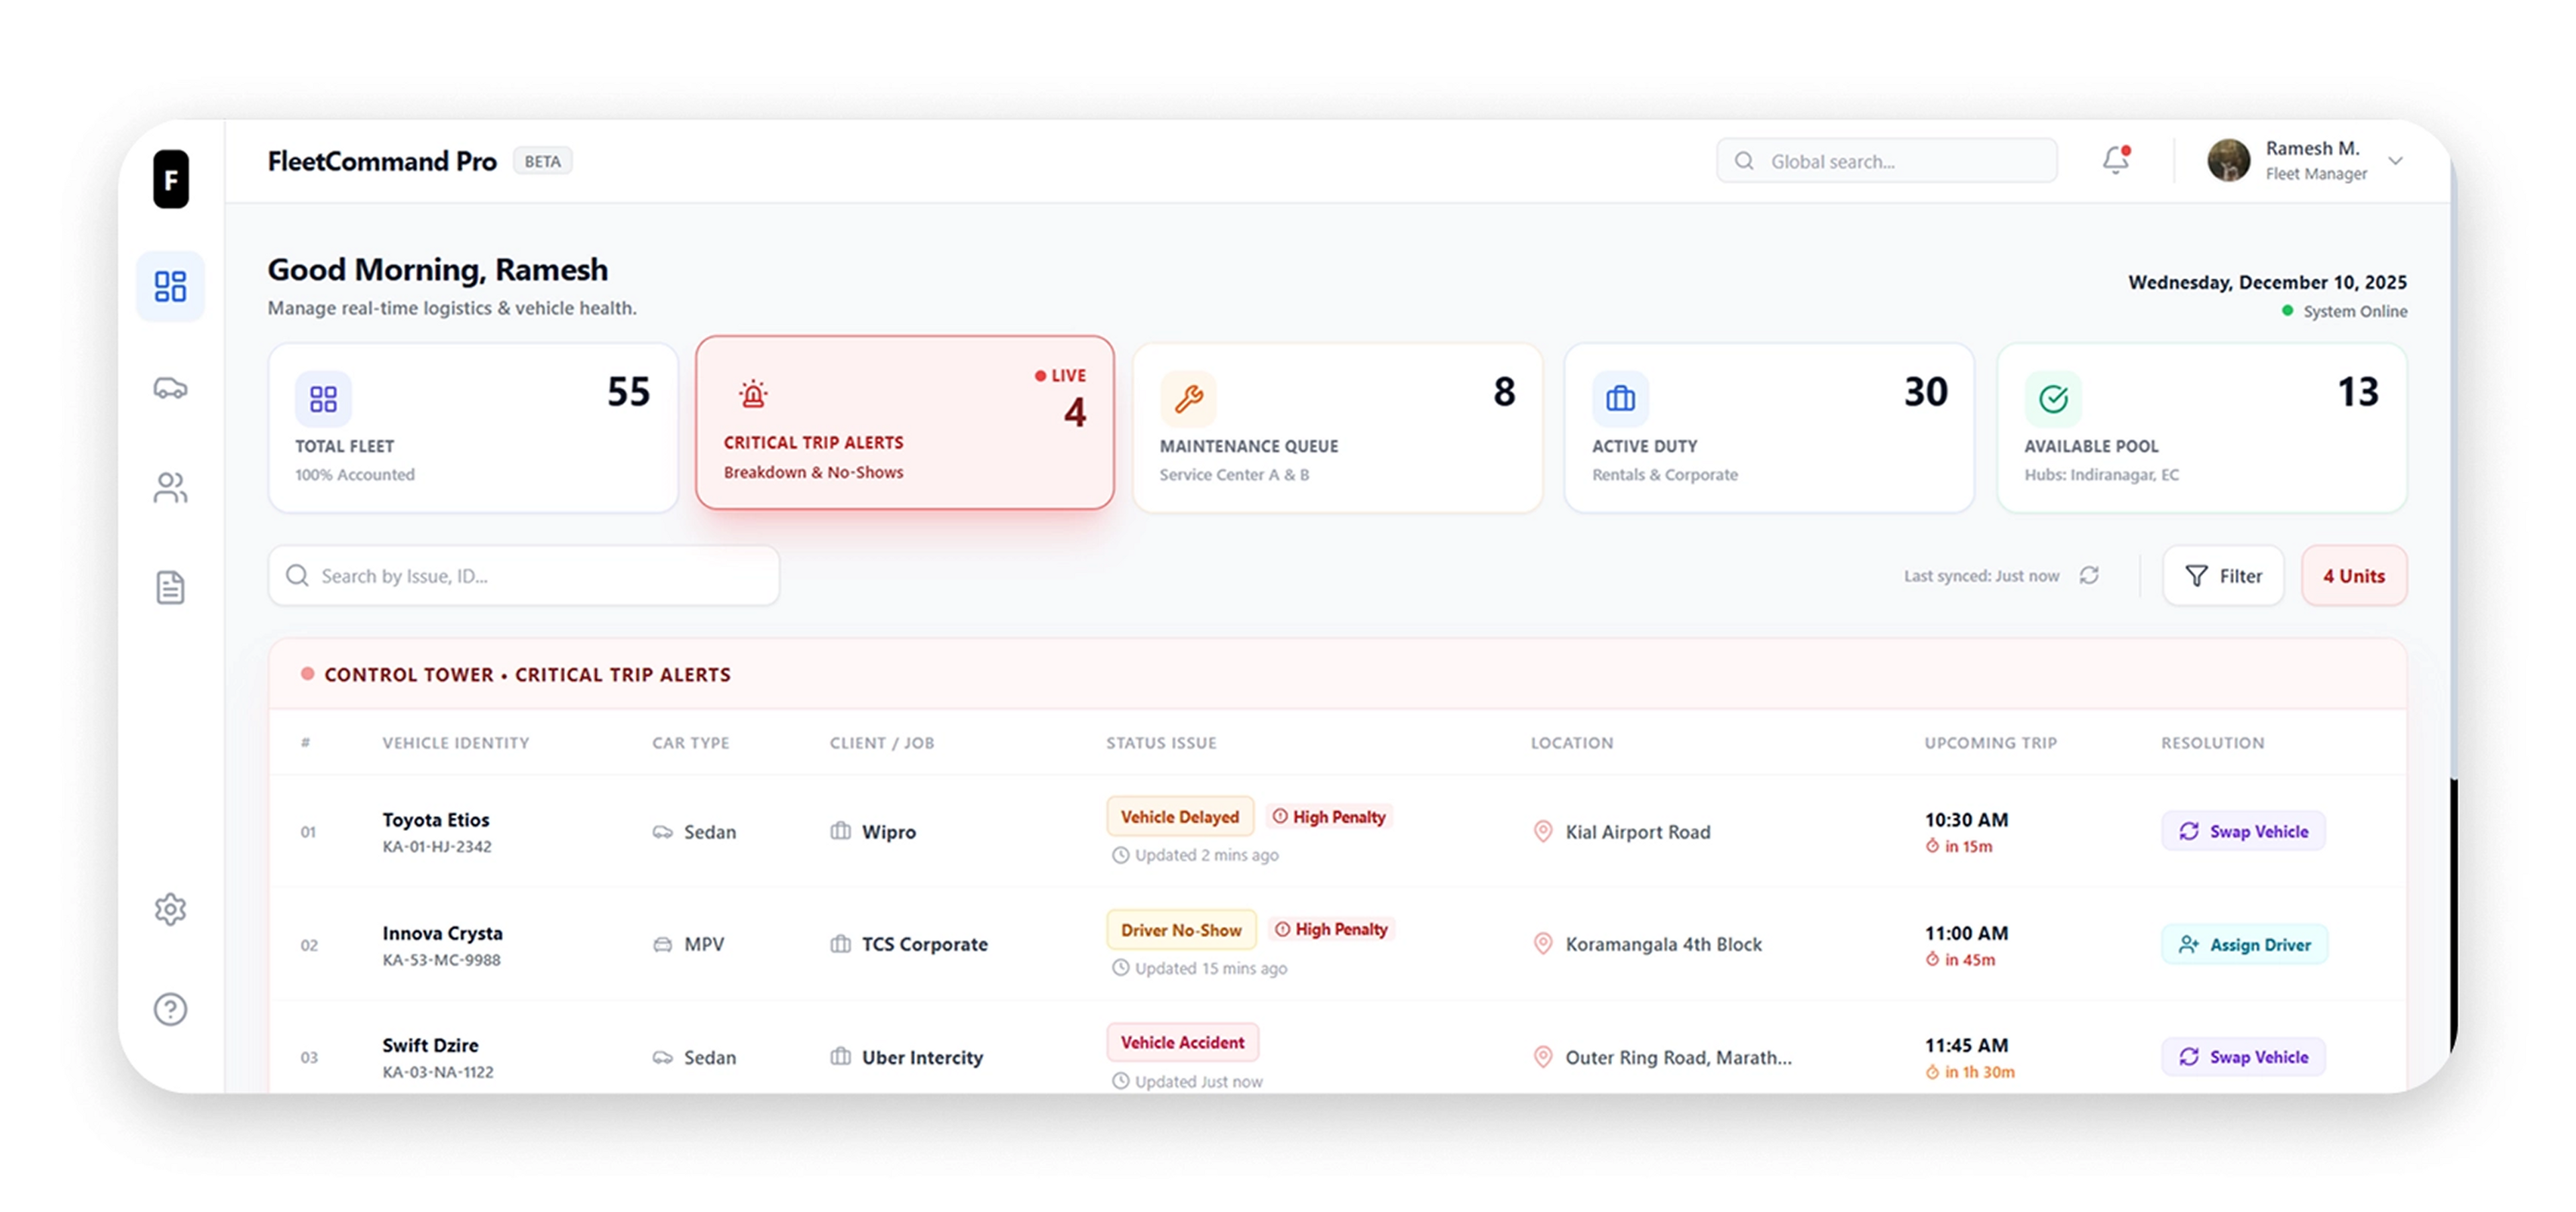The width and height of the screenshot is (2576, 1212).
Task: Click the magnifier icon in Global search
Action: pyautogui.click(x=1744, y=161)
